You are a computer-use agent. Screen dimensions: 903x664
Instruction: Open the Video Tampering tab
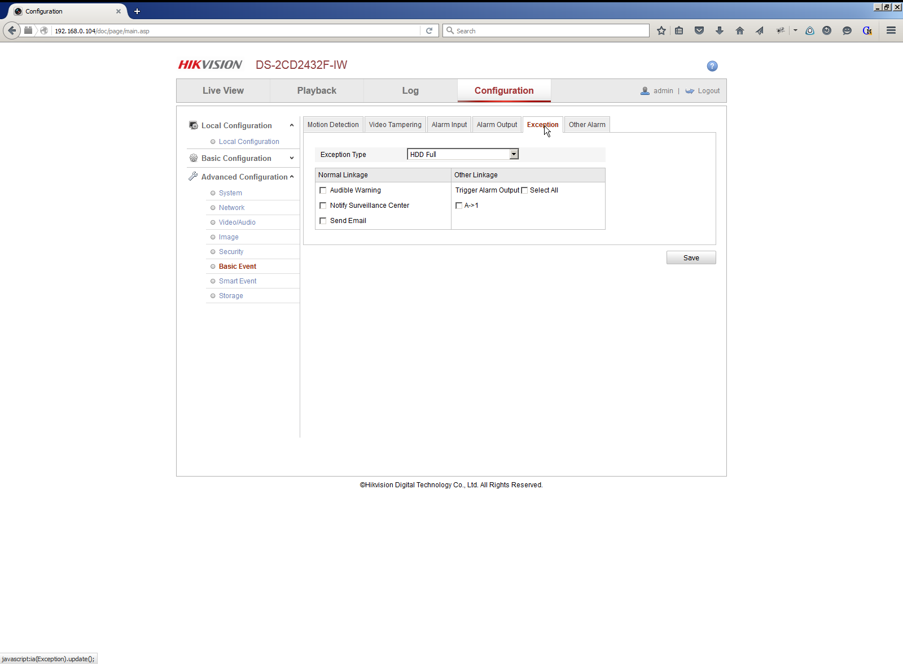395,125
